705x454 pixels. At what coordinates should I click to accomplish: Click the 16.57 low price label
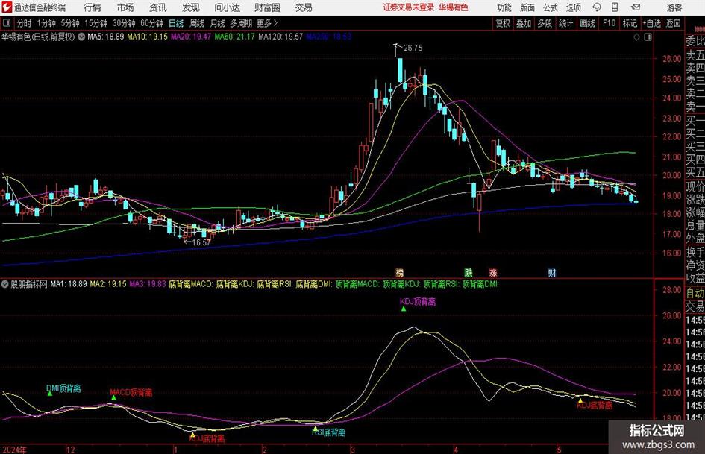201,242
